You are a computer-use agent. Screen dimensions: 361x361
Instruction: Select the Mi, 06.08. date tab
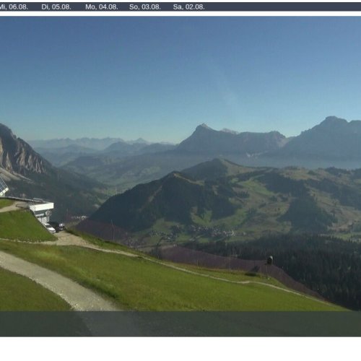[x=13, y=7]
